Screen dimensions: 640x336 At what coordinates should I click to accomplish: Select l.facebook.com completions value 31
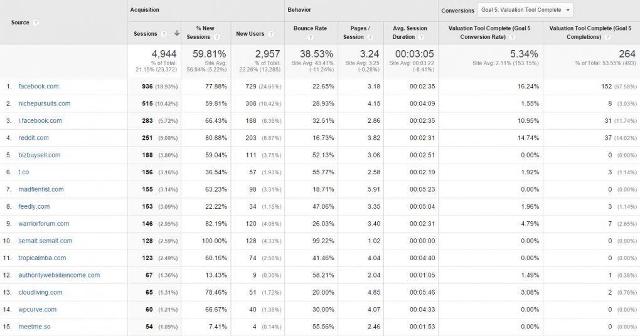click(608, 121)
